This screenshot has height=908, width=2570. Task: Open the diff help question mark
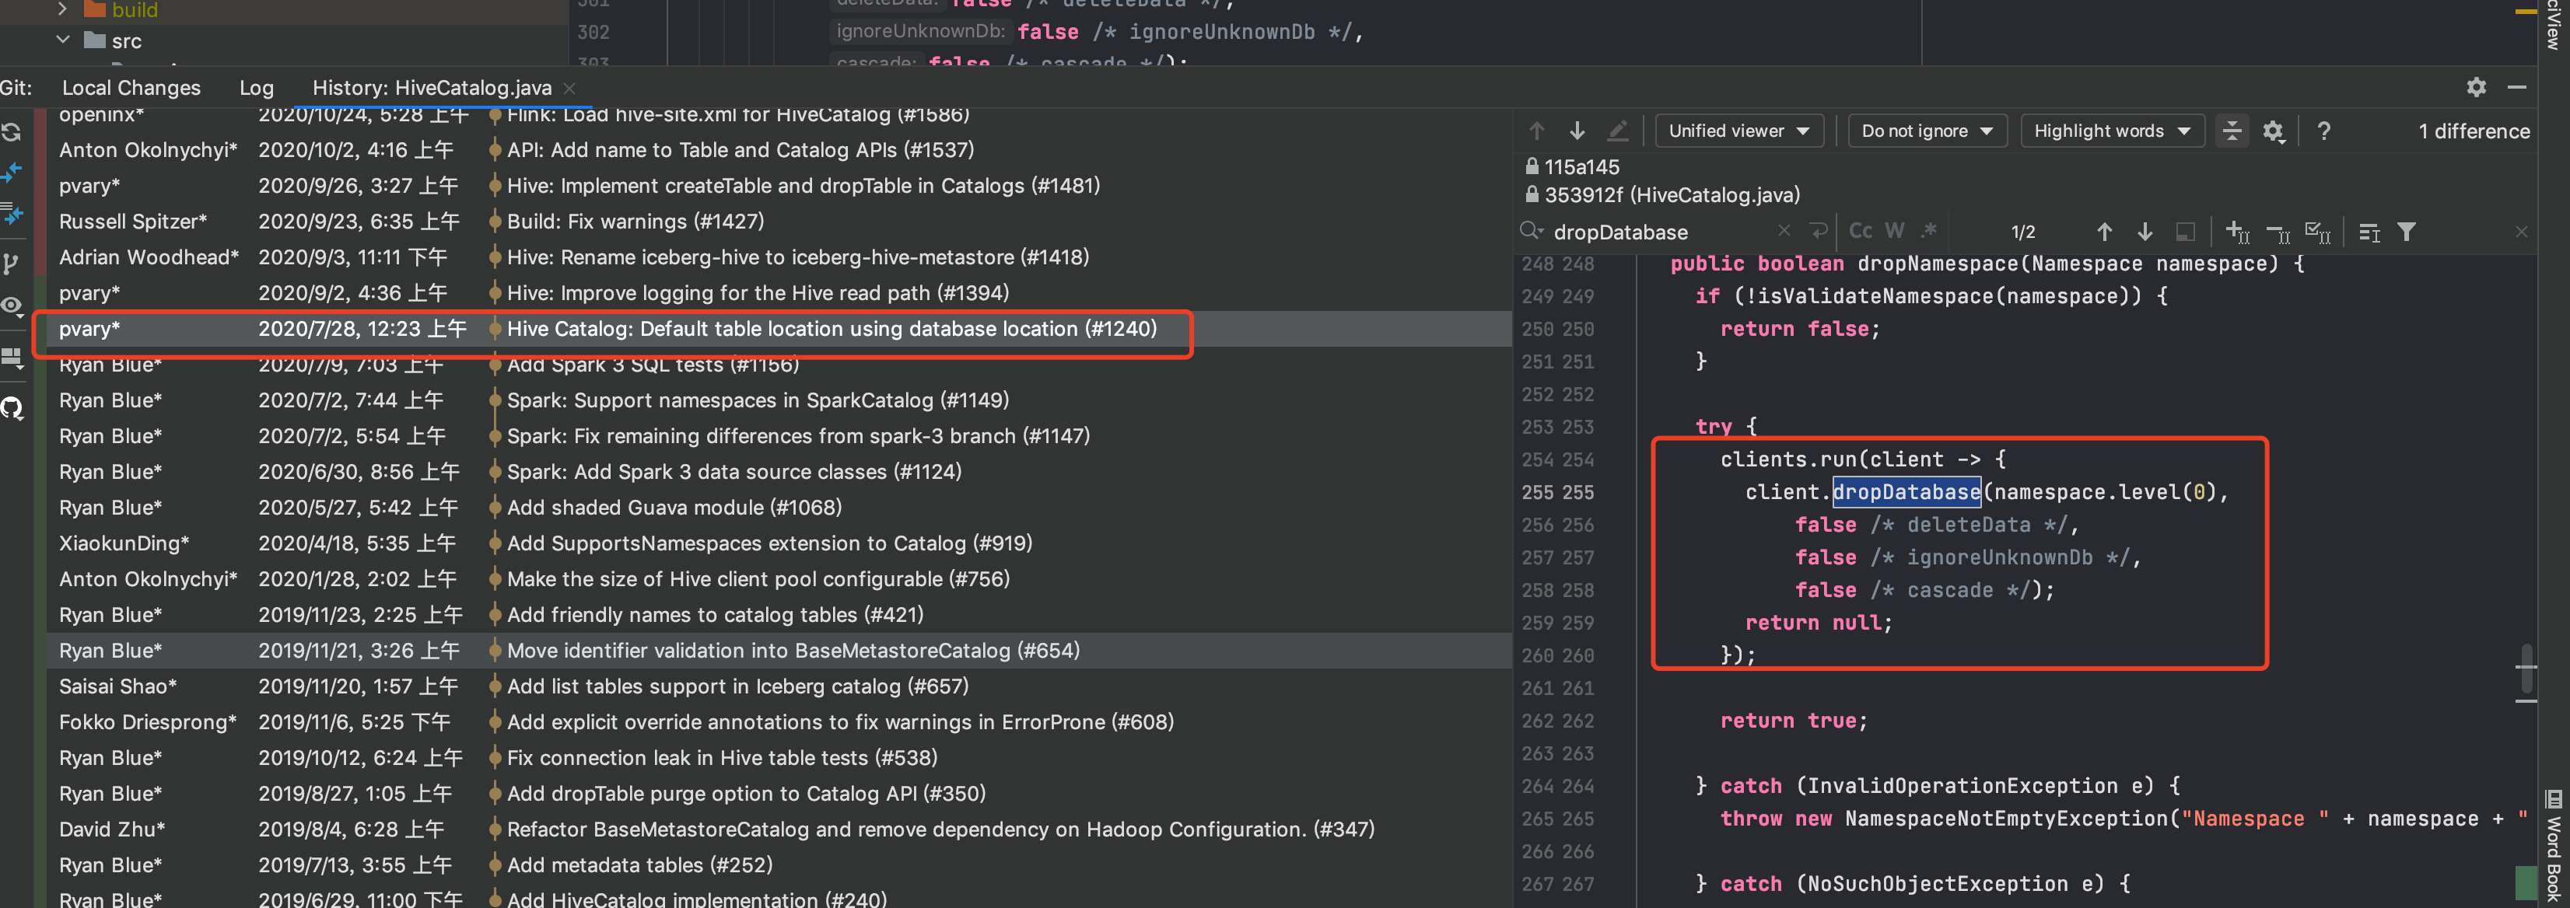coord(2323,131)
